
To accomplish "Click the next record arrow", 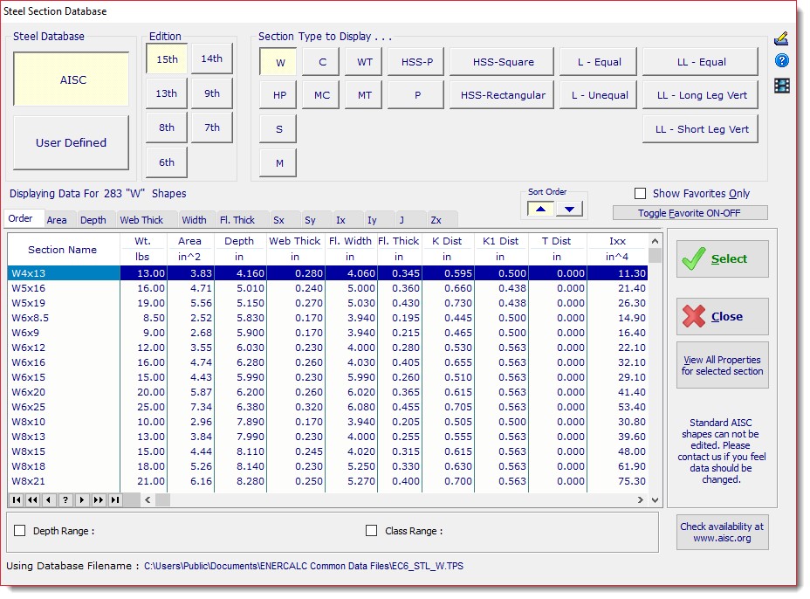I will pos(81,499).
